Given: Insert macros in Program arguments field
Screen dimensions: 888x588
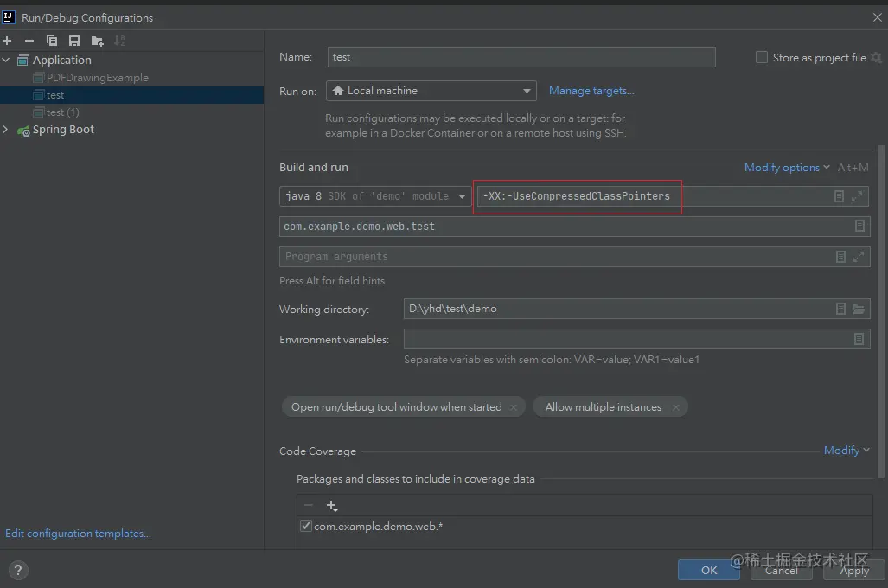Looking at the screenshot, I should [841, 257].
